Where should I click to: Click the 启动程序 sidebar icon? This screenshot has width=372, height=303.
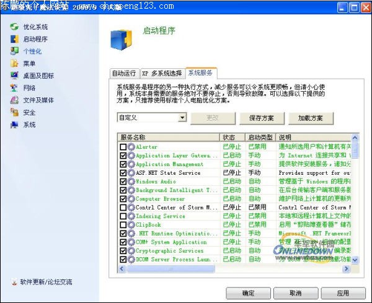[x=14, y=40]
